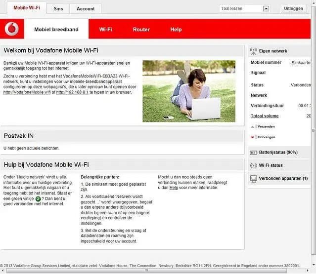The image size is (316, 274).
Task: Click the Netwerk label
Action: click(x=259, y=95)
